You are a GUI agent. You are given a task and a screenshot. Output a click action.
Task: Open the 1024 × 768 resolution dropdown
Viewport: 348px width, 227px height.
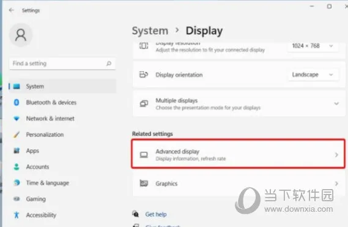(x=313, y=46)
